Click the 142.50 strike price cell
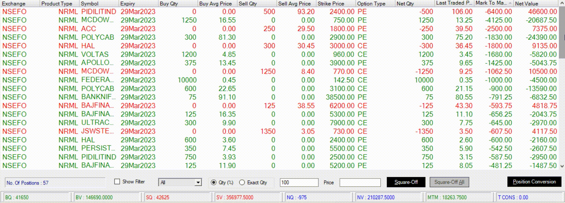 pyautogui.click(x=344, y=80)
